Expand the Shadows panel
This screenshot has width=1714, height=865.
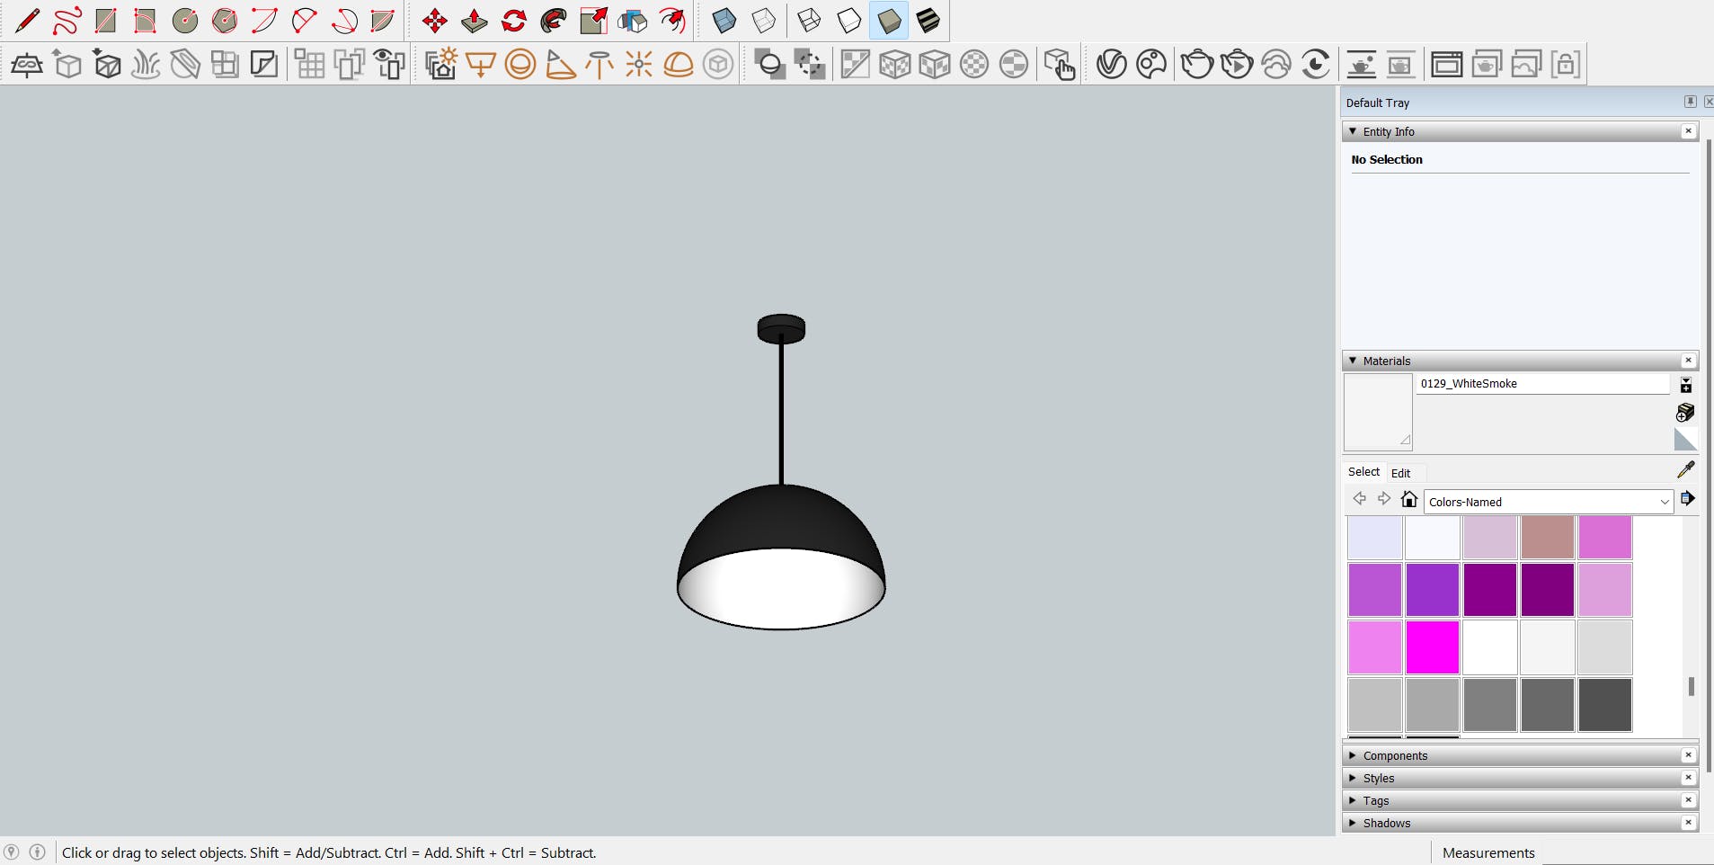[x=1386, y=823]
